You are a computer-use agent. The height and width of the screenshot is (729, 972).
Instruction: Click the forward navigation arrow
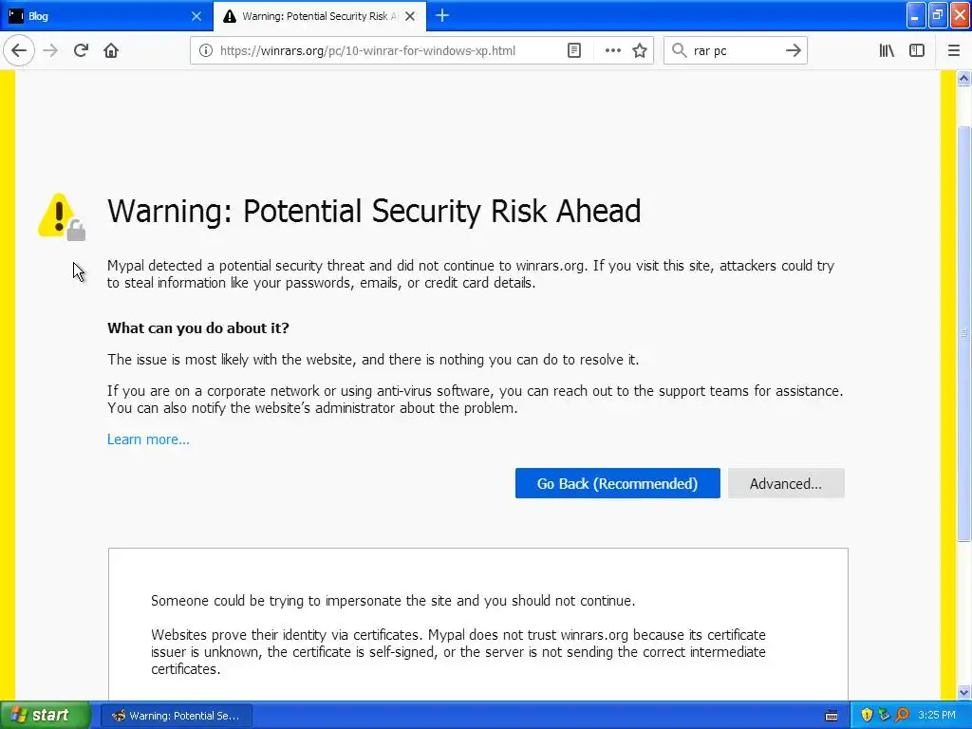click(50, 51)
